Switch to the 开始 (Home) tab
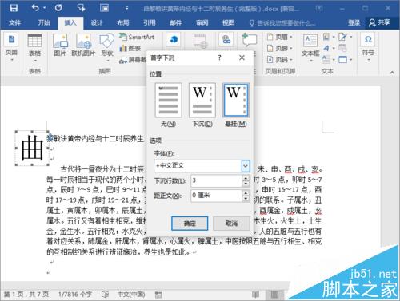This screenshot has width=400, height=301. point(44,22)
